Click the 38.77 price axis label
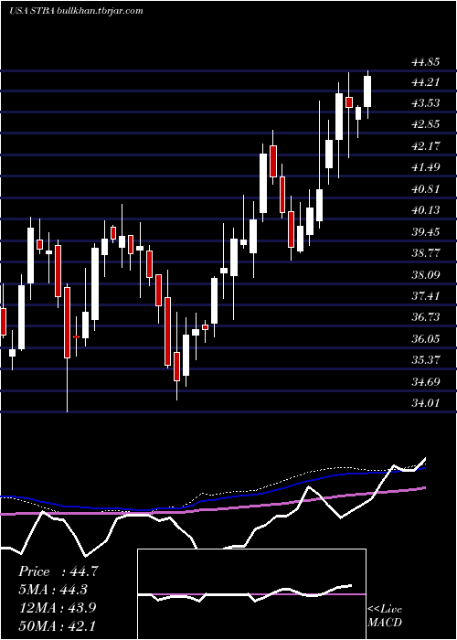The image size is (457, 640). (426, 253)
